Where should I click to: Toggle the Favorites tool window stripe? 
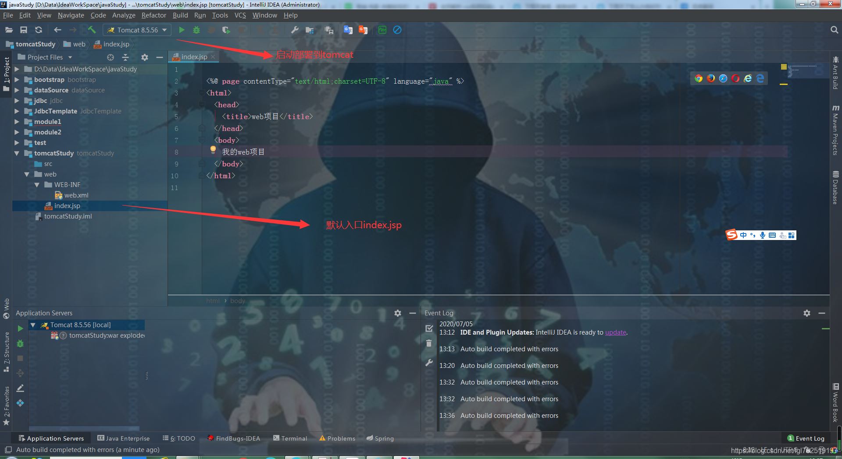coord(6,405)
